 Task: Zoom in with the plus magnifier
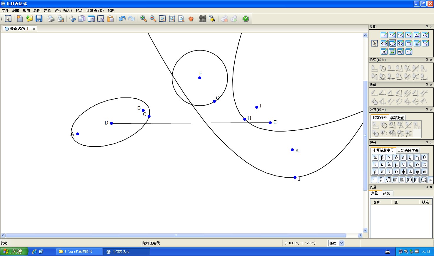pyautogui.click(x=143, y=19)
